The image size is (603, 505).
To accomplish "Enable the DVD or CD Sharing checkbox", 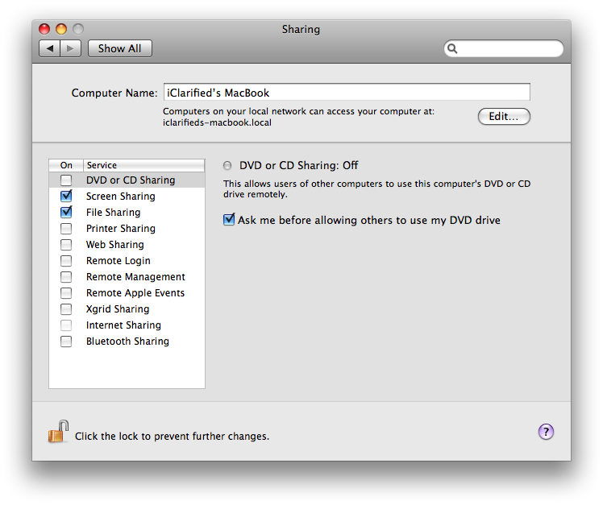I will 66,180.
